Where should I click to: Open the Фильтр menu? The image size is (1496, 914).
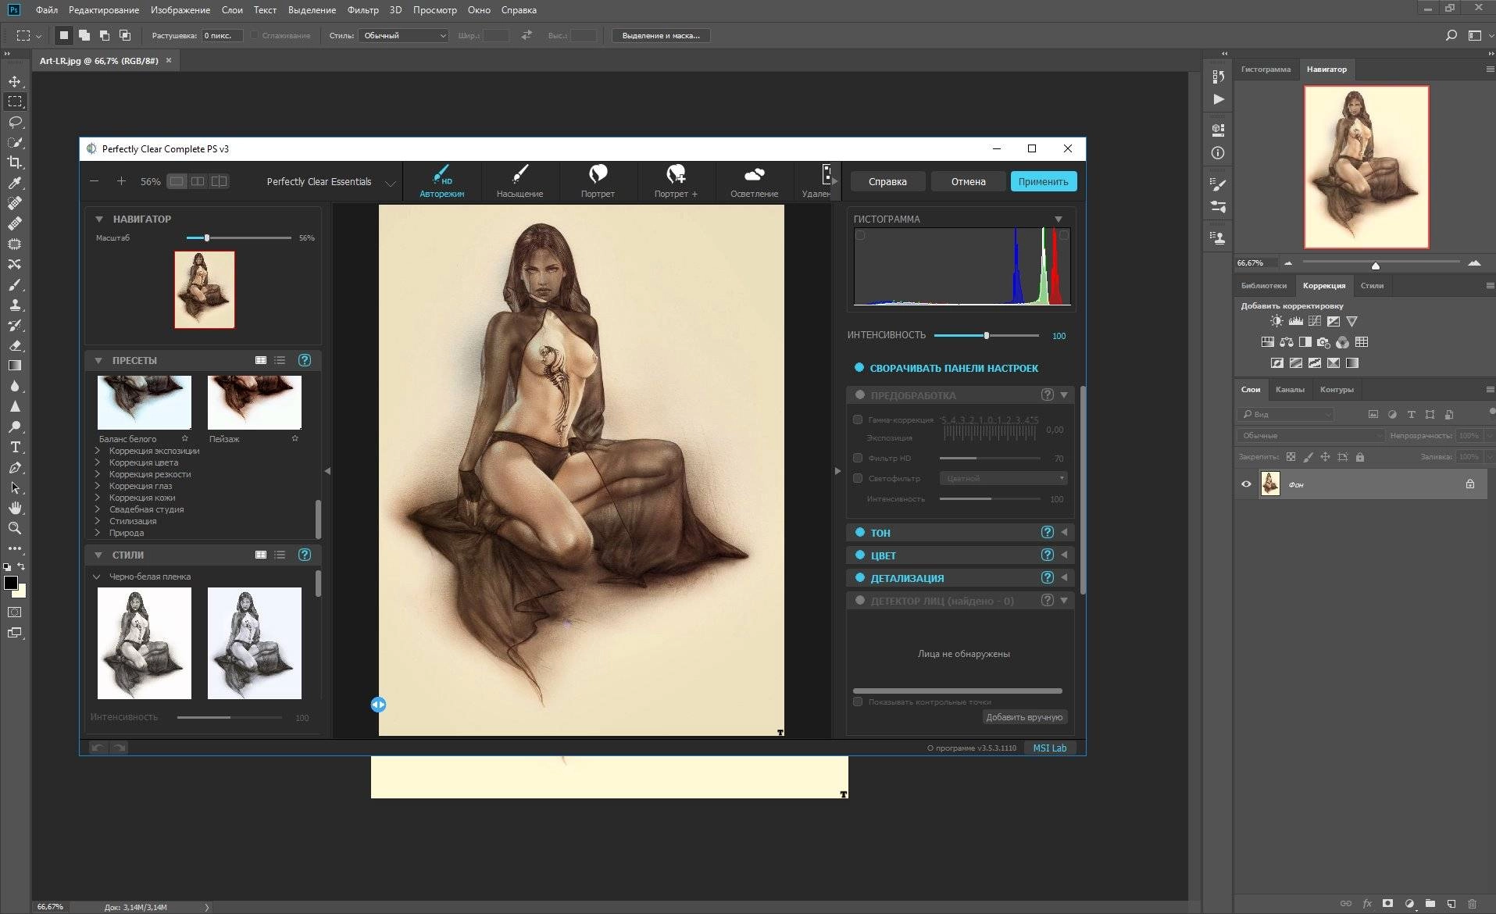pyautogui.click(x=362, y=10)
